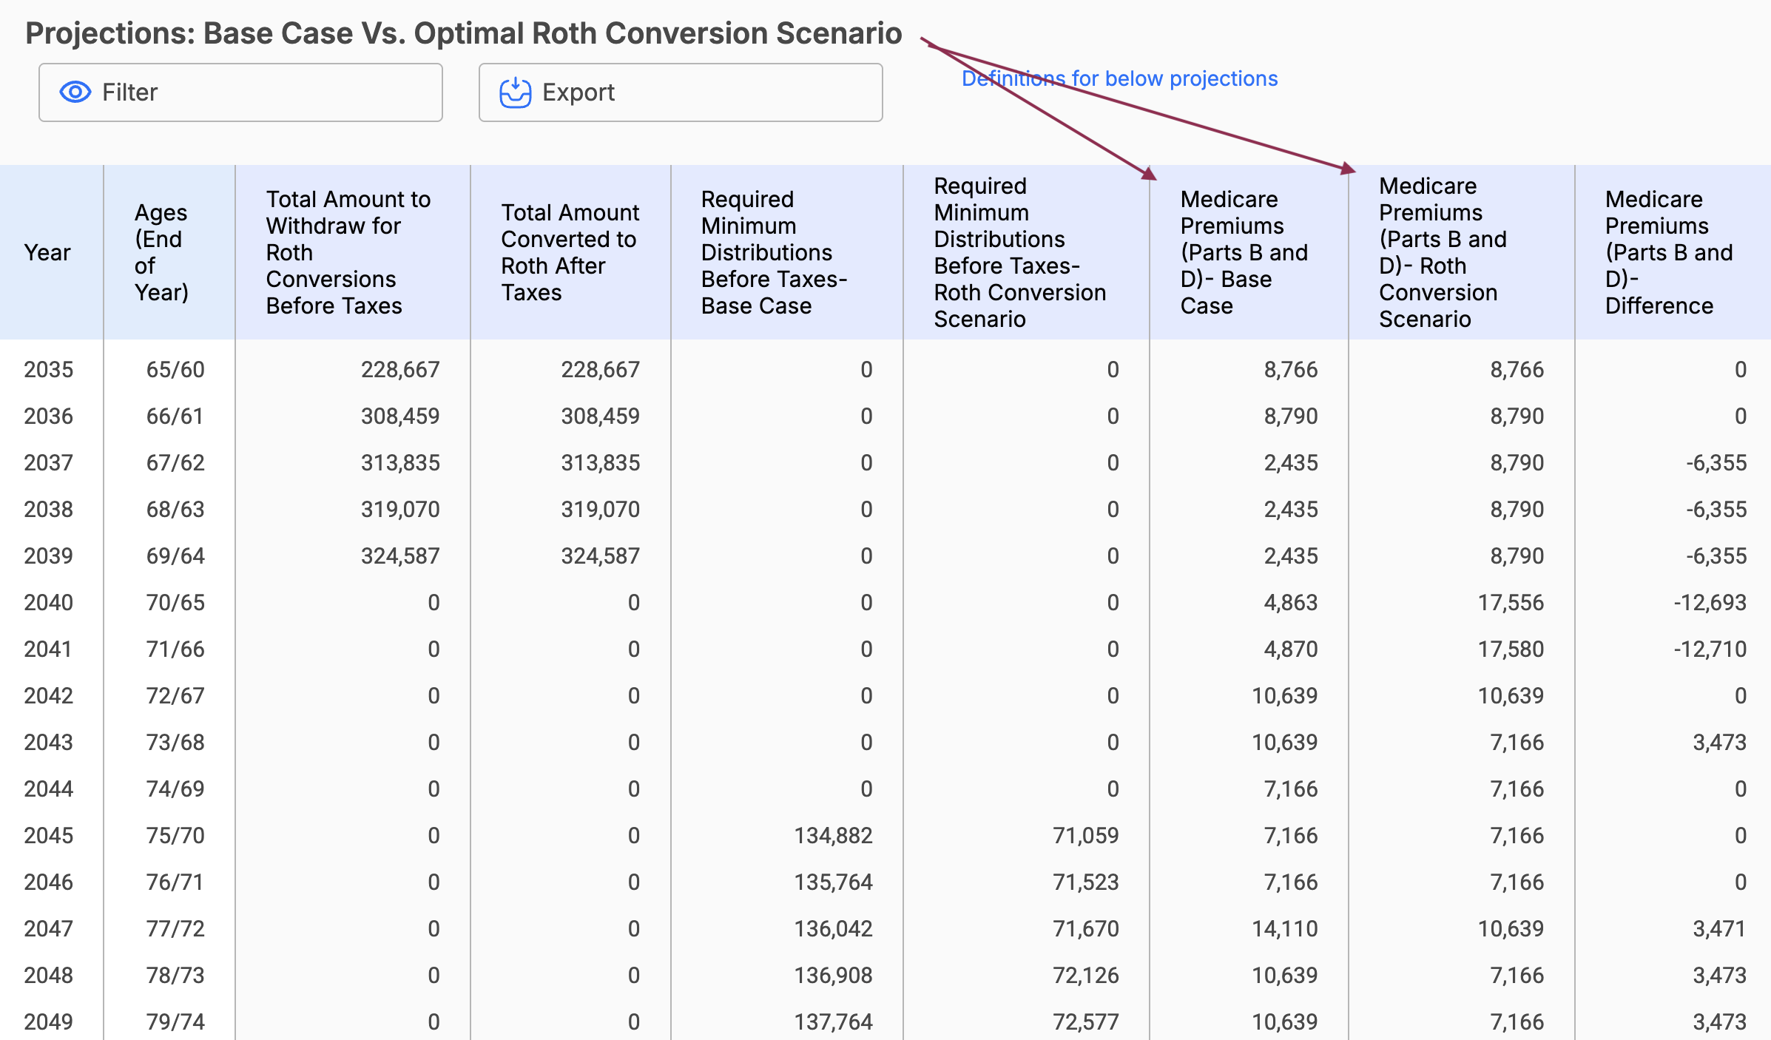Click the eye icon on the Filter button
This screenshot has width=1771, height=1040.
pos(74,92)
